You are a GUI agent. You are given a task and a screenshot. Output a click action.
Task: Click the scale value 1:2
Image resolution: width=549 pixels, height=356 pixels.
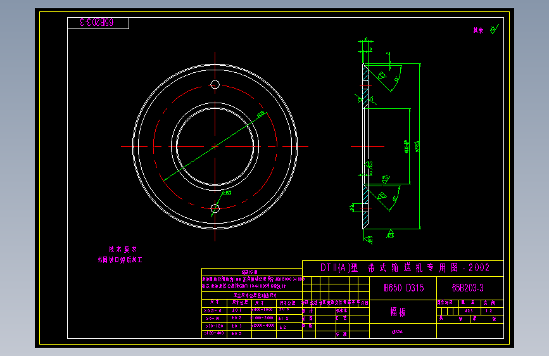click(x=489, y=311)
